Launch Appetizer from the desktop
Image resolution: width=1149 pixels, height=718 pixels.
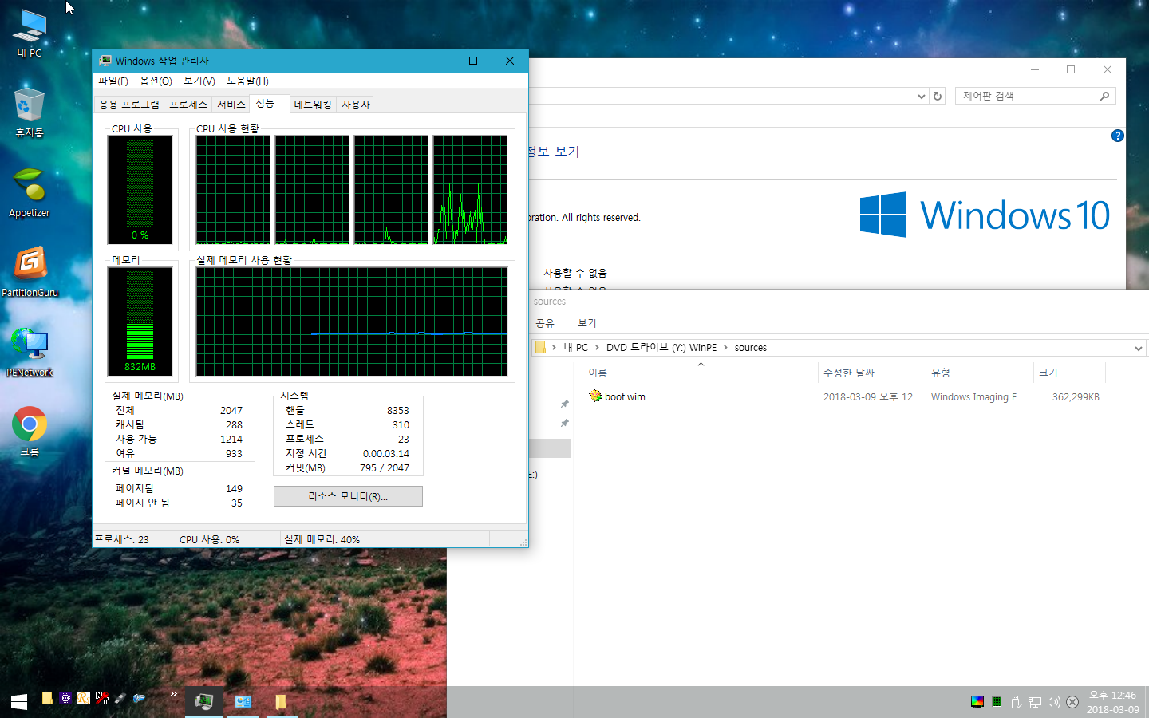(30, 192)
